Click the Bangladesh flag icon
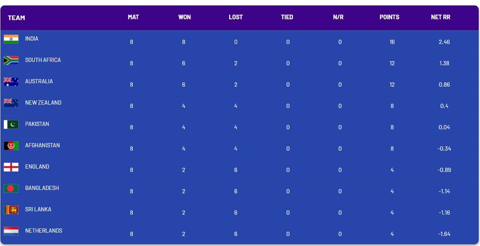480x246 pixels. (11, 188)
